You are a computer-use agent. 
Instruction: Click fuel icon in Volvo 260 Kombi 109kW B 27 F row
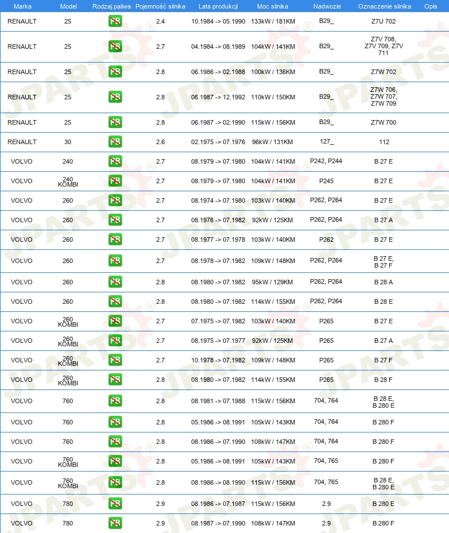(115, 360)
